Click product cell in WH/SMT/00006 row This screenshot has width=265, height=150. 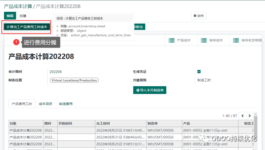coord(210,130)
